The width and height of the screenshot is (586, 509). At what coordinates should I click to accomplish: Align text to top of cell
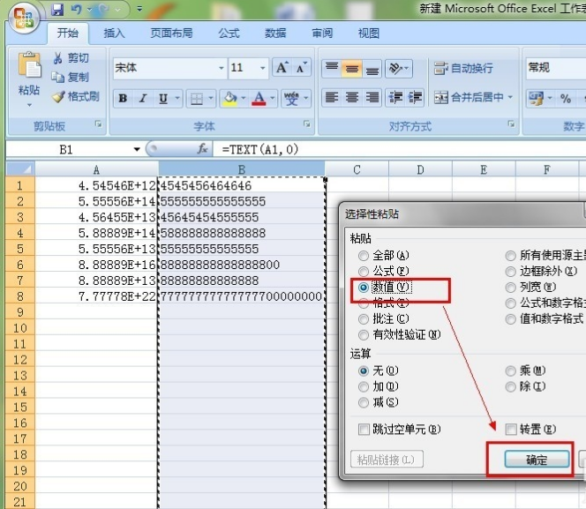pos(332,68)
